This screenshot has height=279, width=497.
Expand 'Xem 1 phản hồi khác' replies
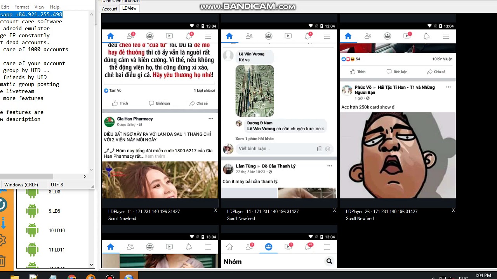[254, 139]
